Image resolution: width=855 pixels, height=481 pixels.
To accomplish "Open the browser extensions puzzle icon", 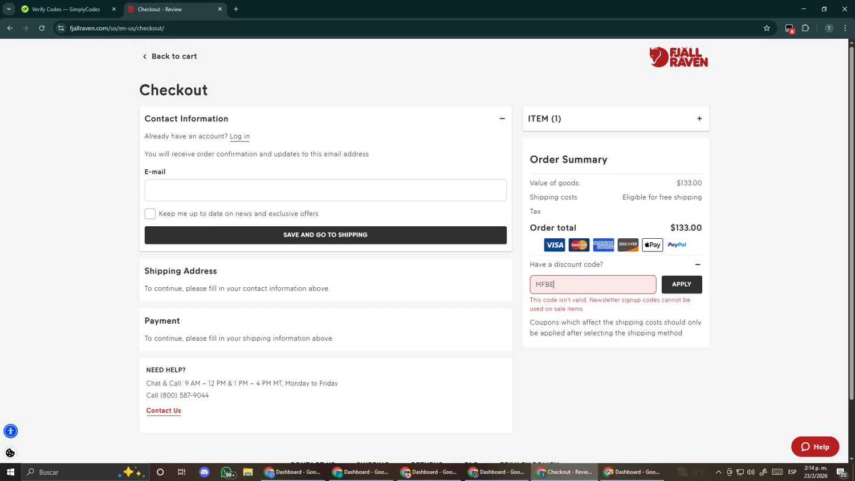I will point(805,28).
